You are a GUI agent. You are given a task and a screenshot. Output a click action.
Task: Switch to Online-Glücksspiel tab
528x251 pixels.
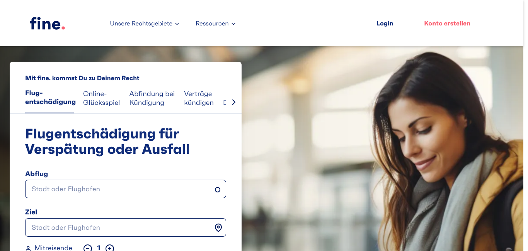pos(102,98)
